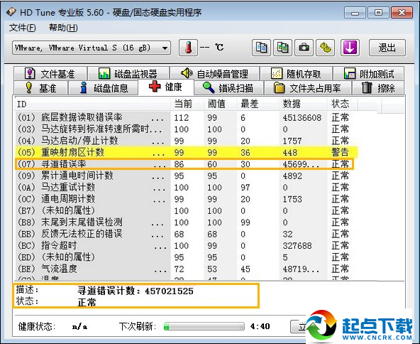Click the 警告 status cell
The width and height of the screenshot is (420, 344).
click(x=340, y=152)
